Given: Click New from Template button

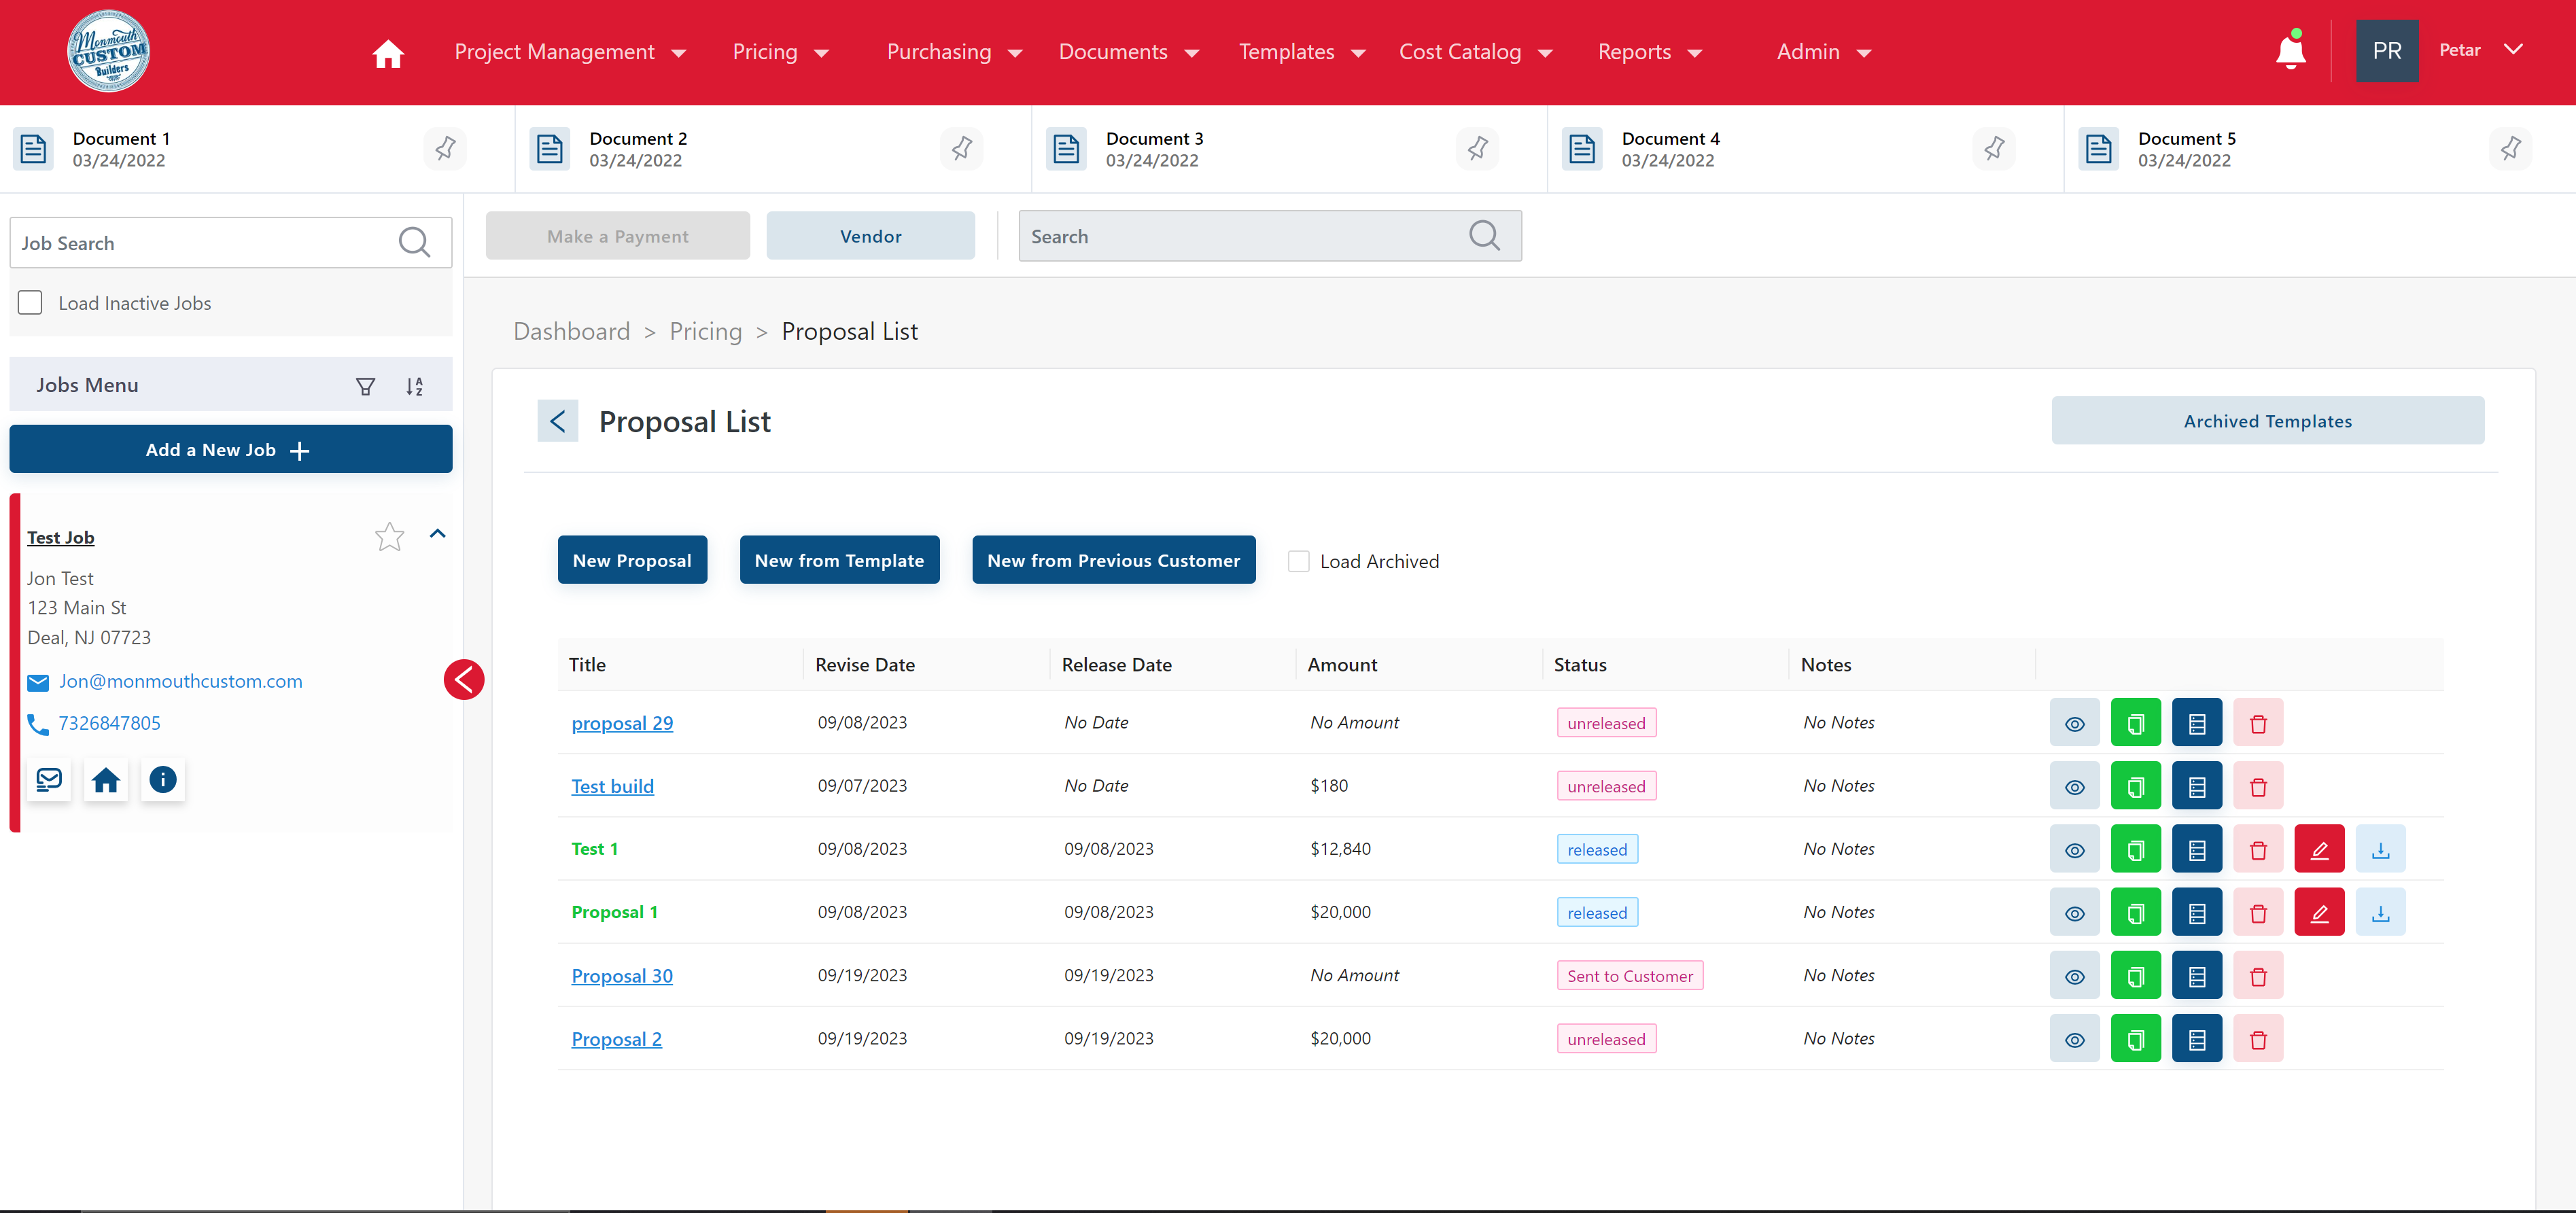Looking at the screenshot, I should (838, 561).
